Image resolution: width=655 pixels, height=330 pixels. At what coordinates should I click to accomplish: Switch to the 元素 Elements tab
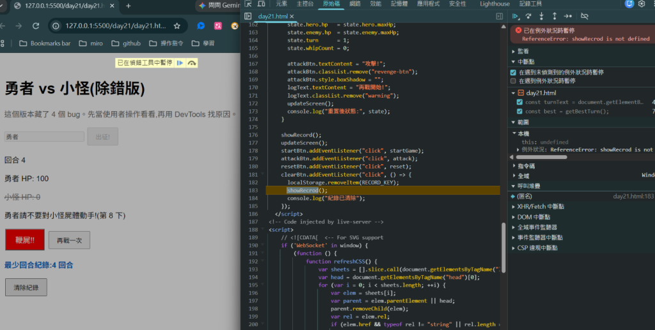click(x=281, y=4)
